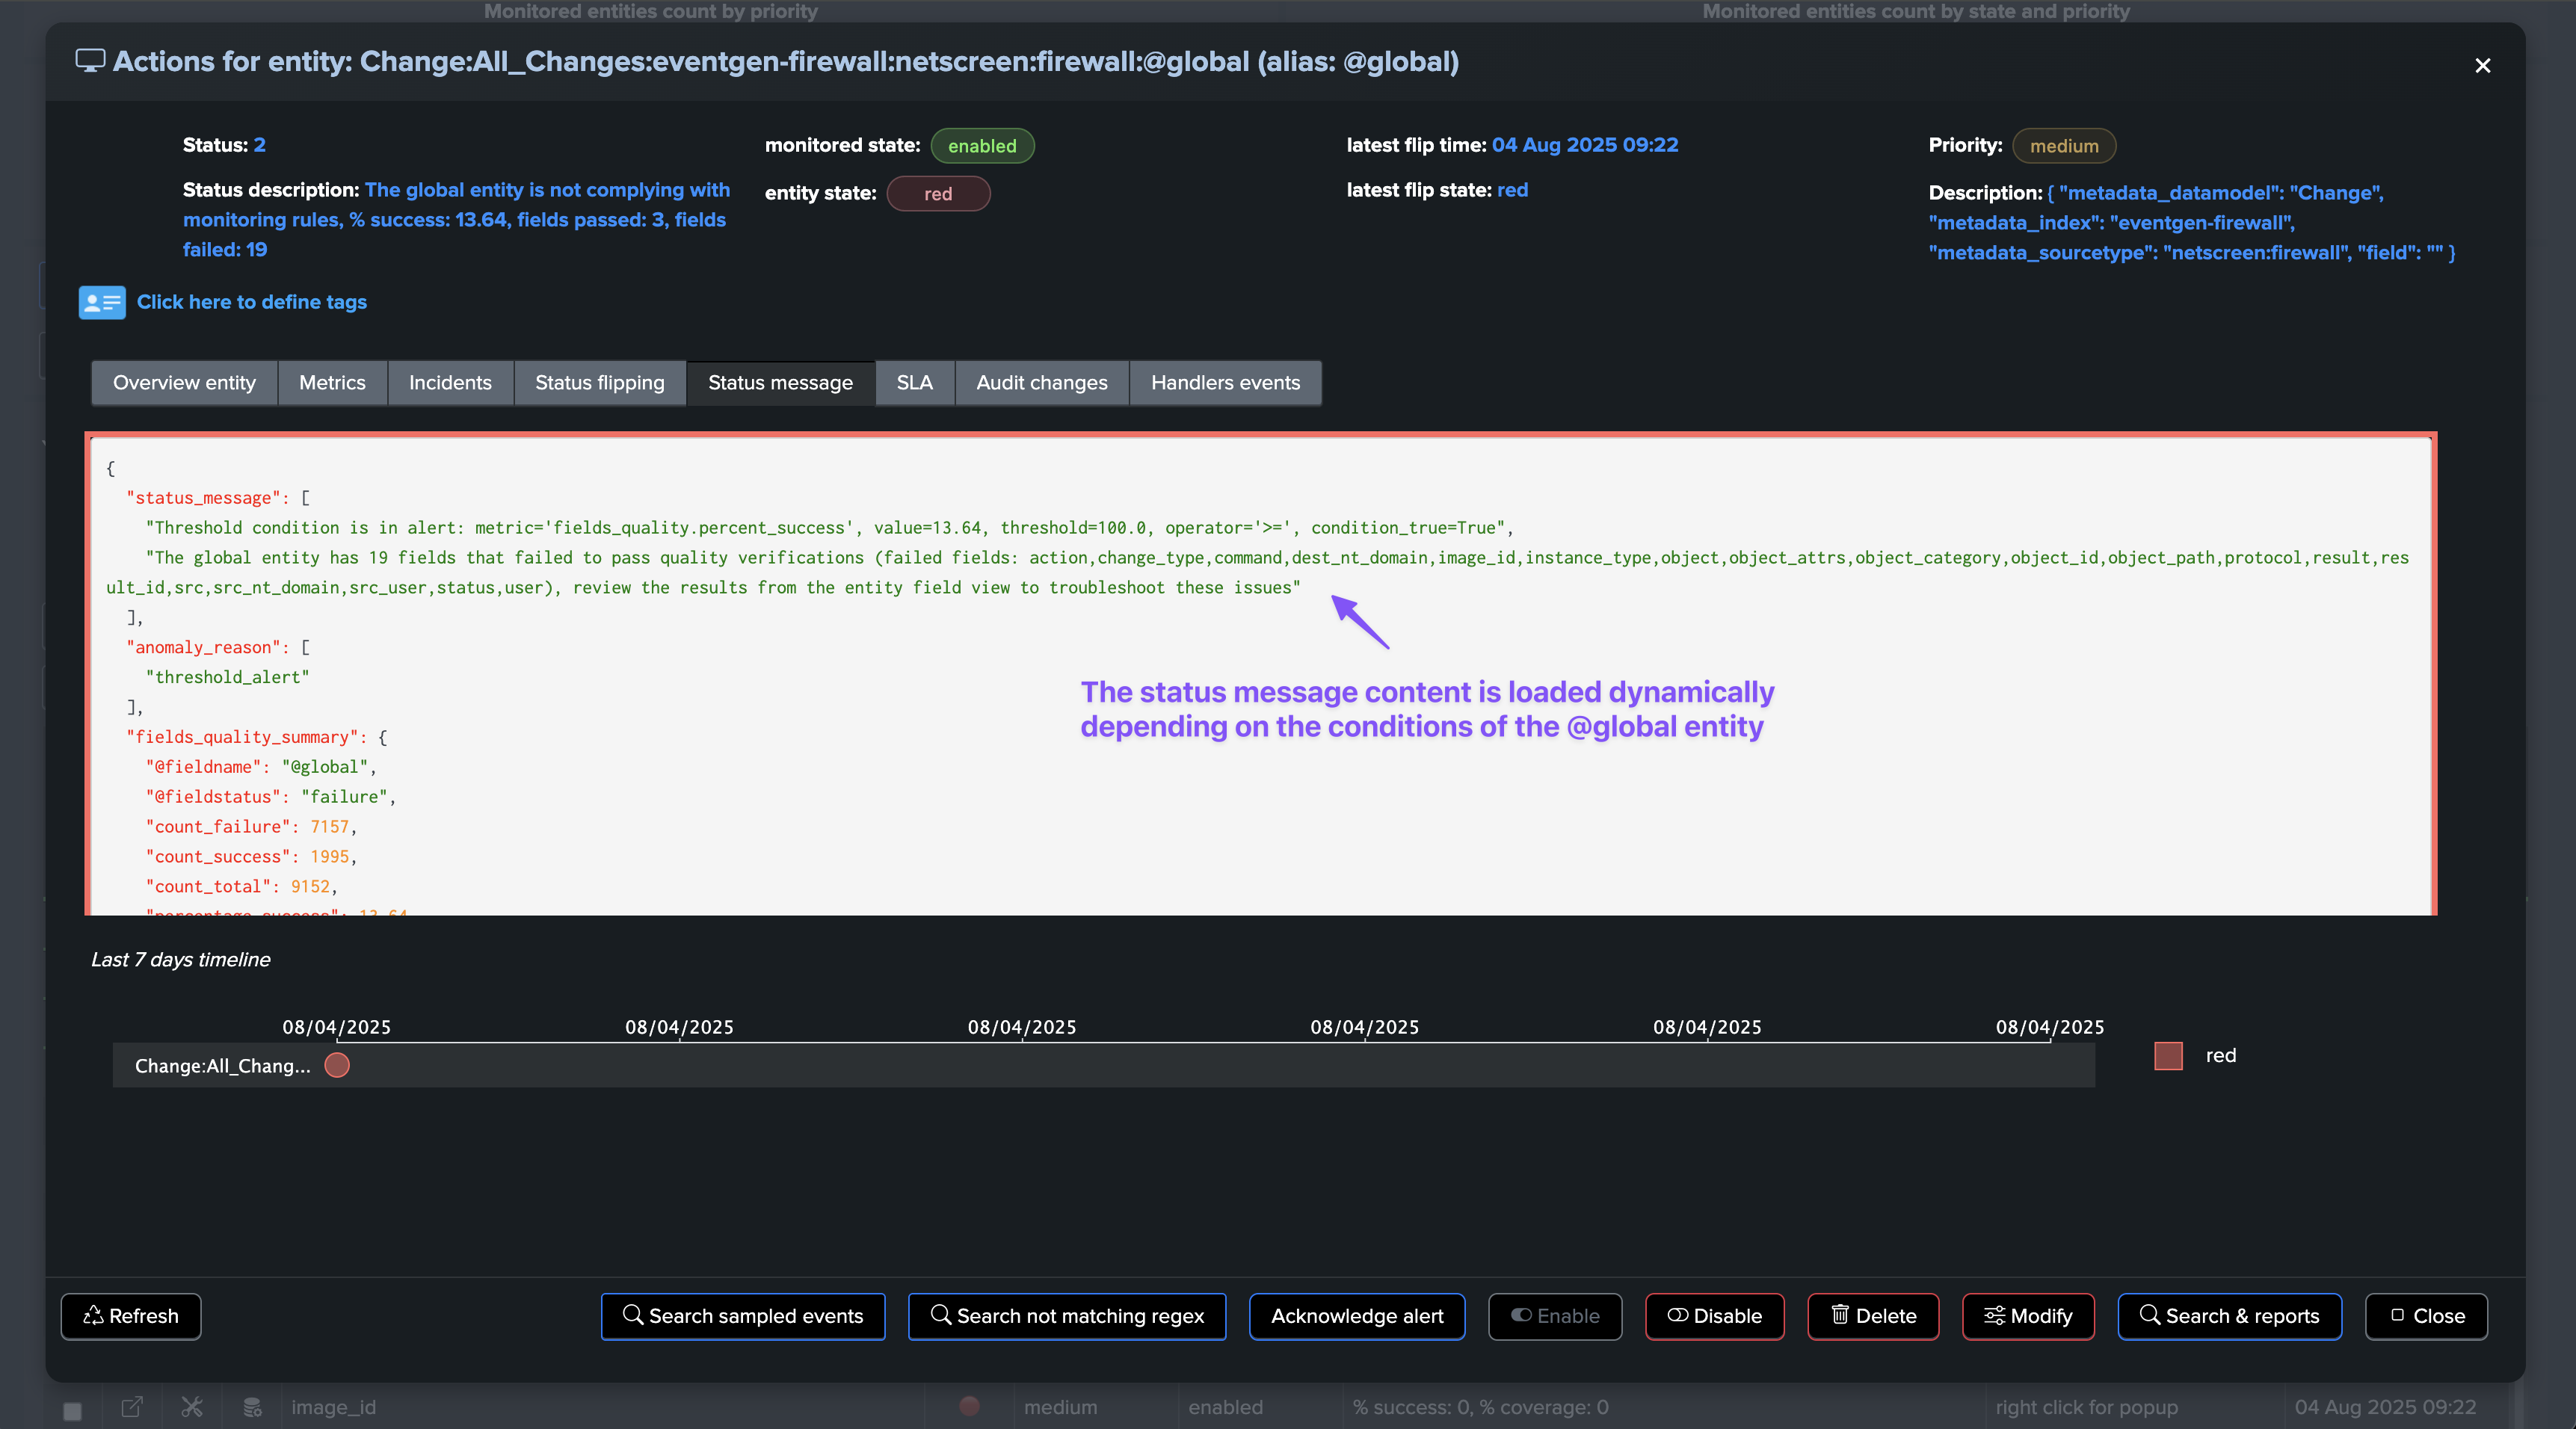Click the status description text

456,220
